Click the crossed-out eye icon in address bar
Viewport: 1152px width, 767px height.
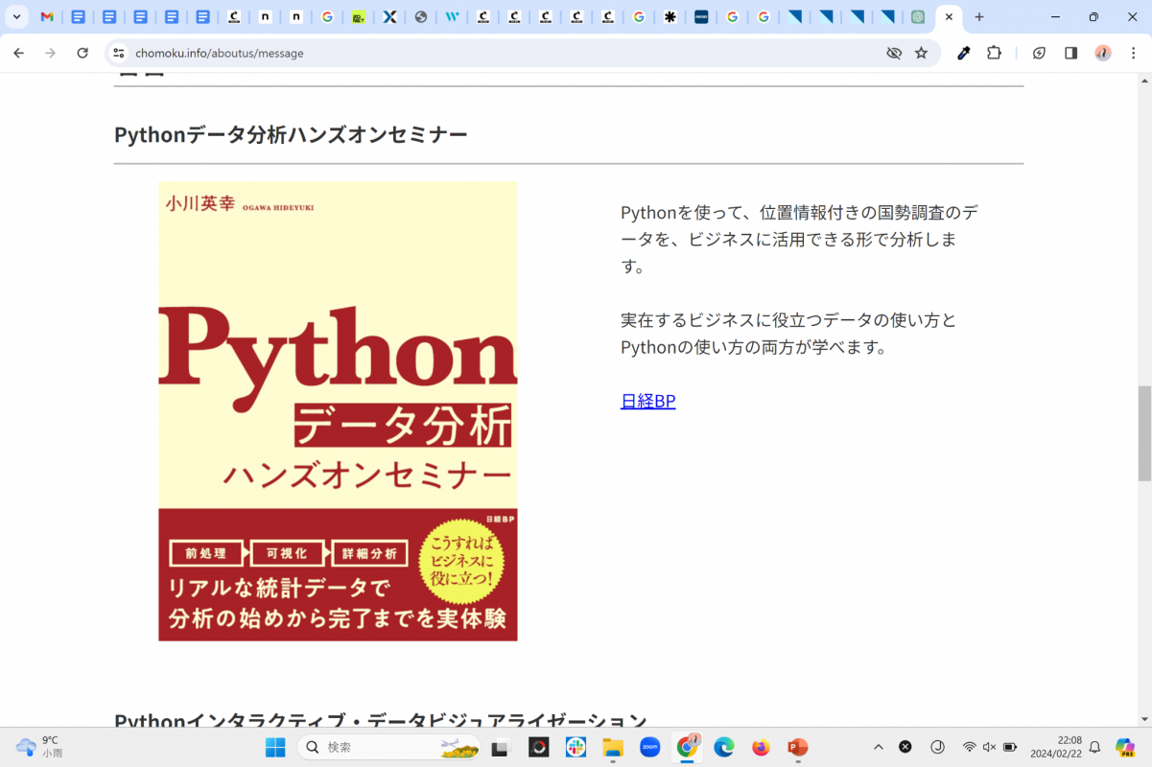coord(894,53)
